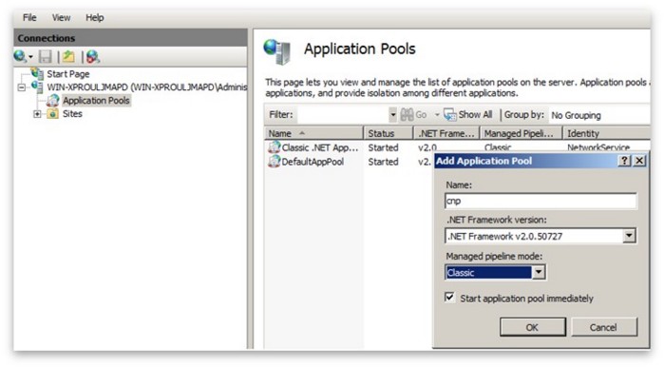The height and width of the screenshot is (368, 664).
Task: Click the server node icon in tree
Action: click(37, 87)
